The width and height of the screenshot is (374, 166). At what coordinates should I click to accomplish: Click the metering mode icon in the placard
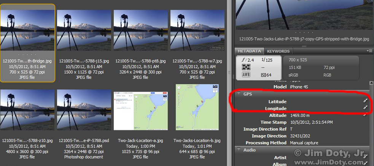(x=246, y=67)
